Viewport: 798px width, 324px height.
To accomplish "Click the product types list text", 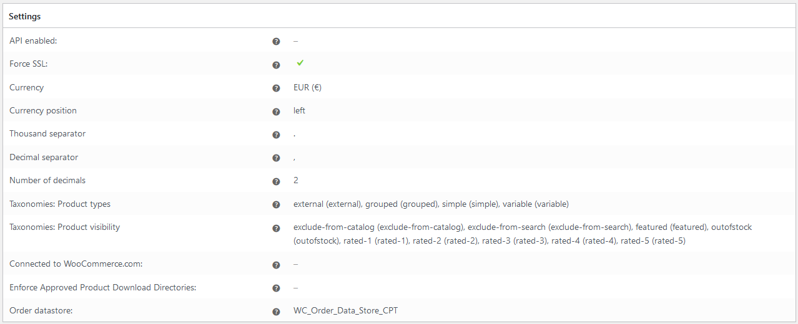I will point(431,204).
